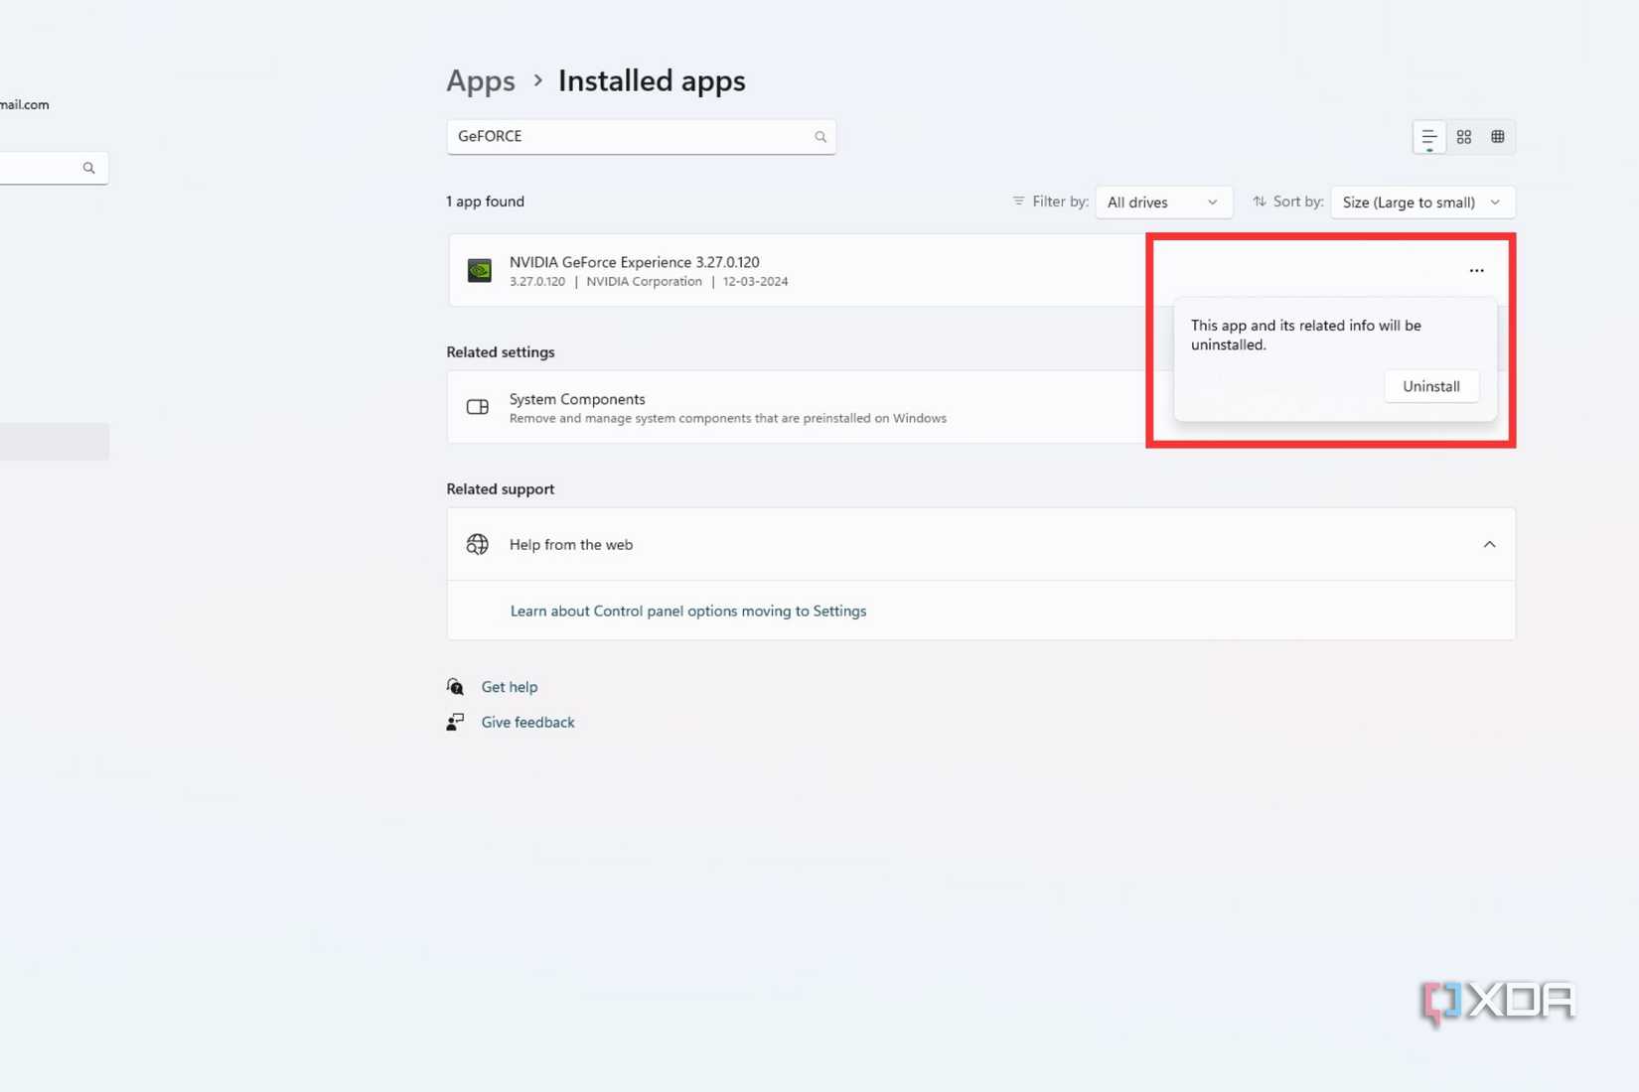
Task: Click the globe icon beside Help from the web
Action: click(478, 544)
